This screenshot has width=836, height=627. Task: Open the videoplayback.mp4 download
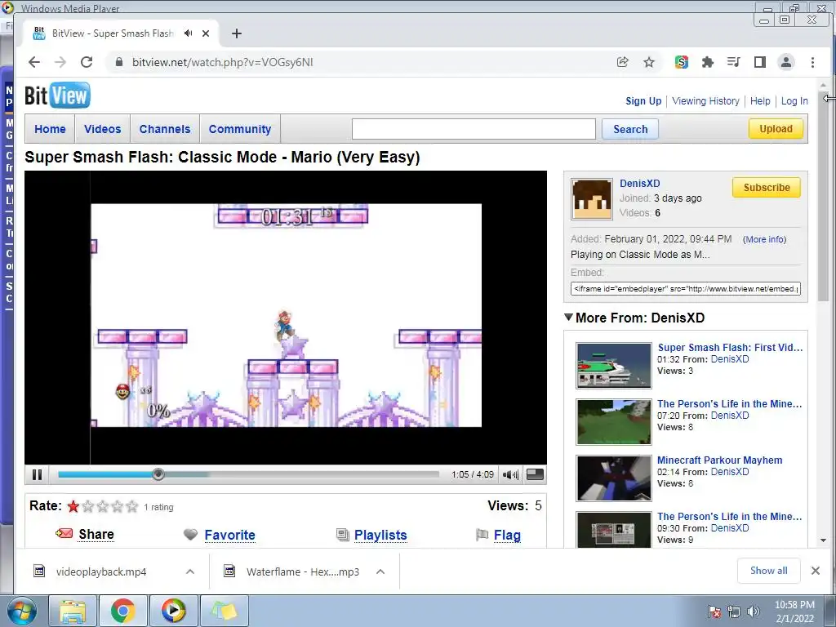tap(100, 571)
